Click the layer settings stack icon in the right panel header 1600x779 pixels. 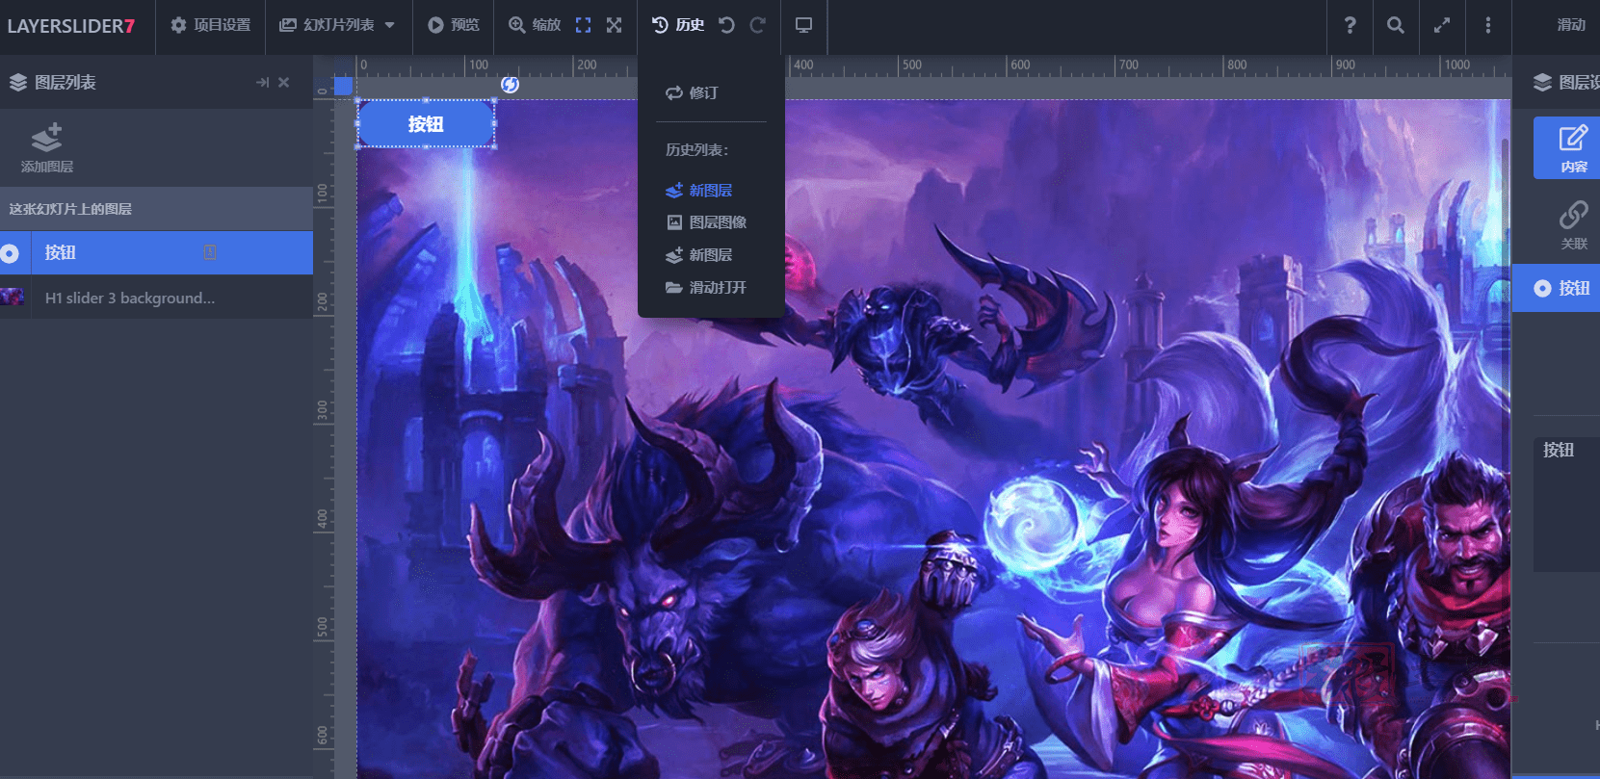click(1542, 83)
